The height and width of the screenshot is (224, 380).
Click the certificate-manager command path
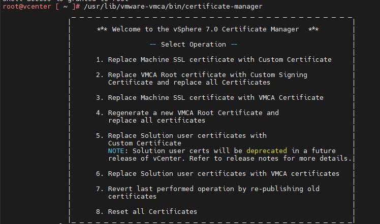point(173,7)
